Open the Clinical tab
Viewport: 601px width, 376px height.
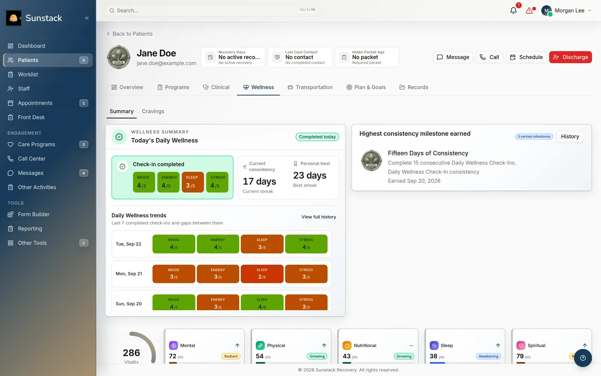216,87
